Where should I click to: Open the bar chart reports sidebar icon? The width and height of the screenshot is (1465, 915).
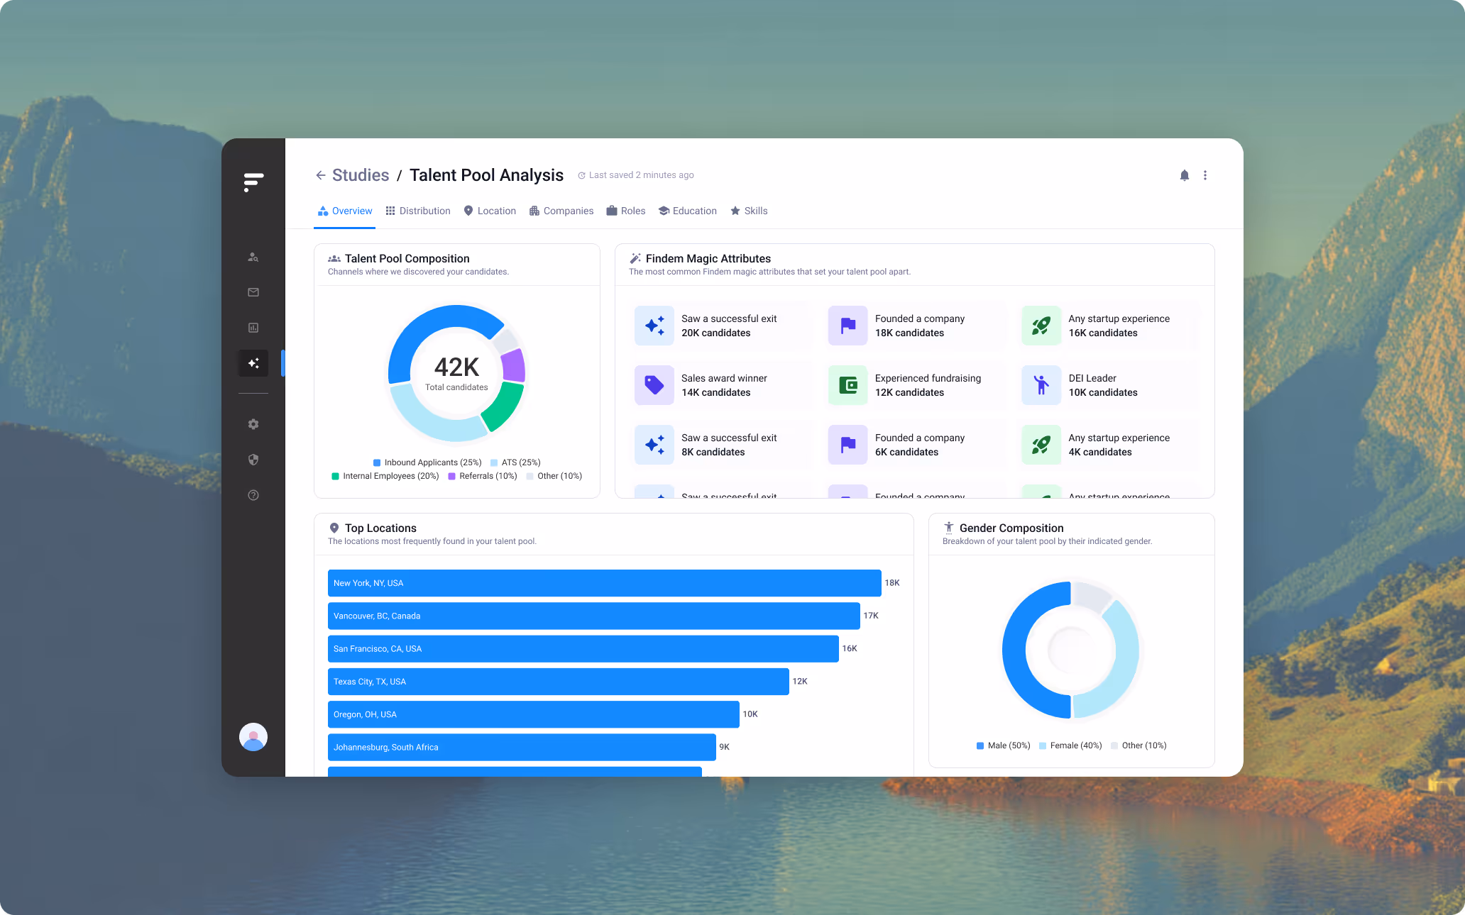point(253,328)
